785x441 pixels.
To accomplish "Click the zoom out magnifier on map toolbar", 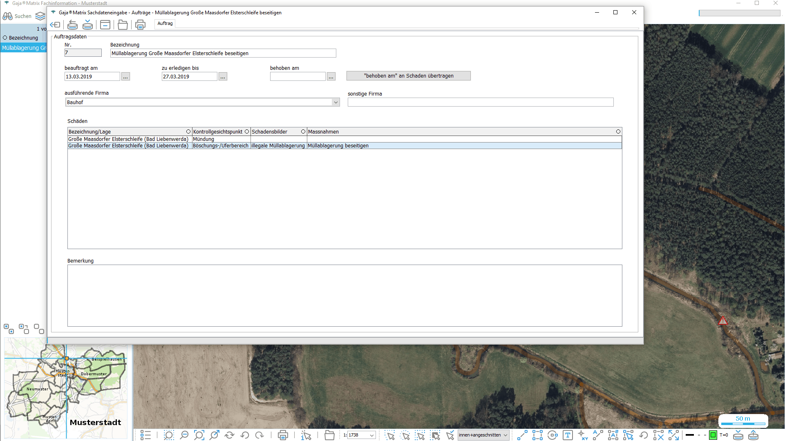I will [184, 435].
